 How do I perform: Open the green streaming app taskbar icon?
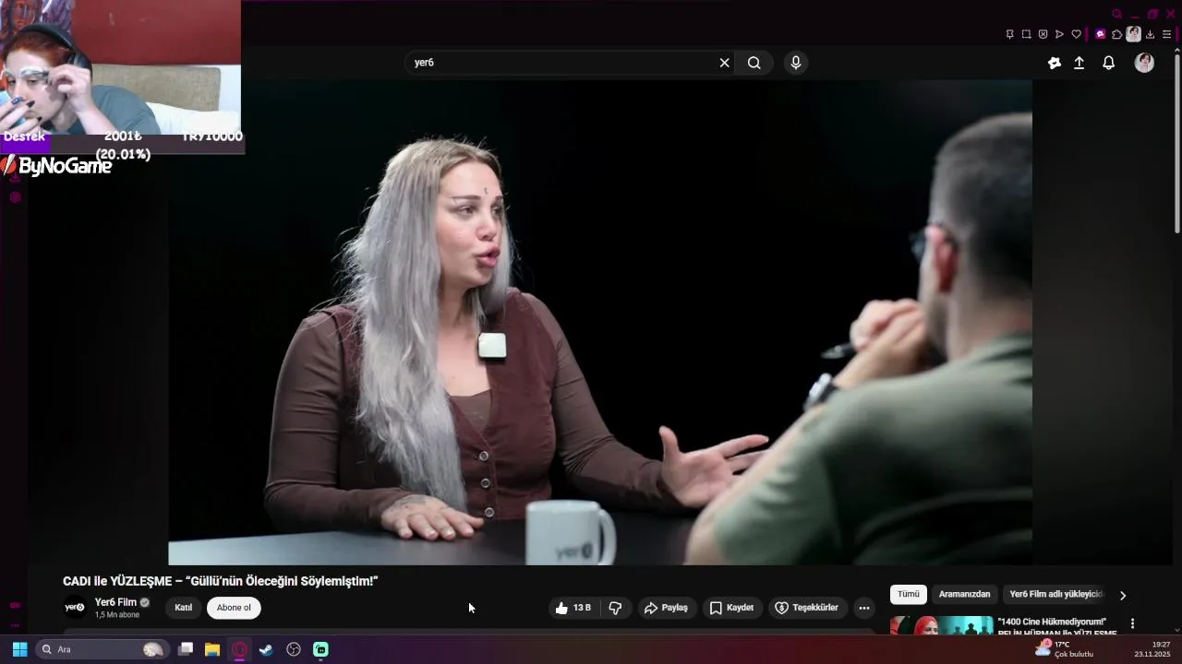320,649
